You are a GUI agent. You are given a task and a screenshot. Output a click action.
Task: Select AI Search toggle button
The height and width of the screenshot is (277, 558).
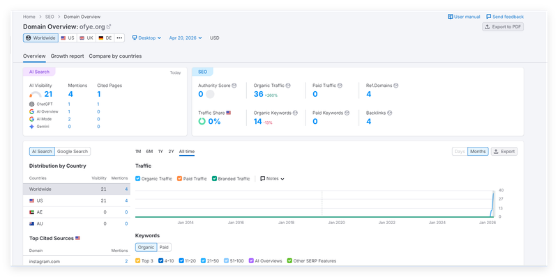[42, 152]
